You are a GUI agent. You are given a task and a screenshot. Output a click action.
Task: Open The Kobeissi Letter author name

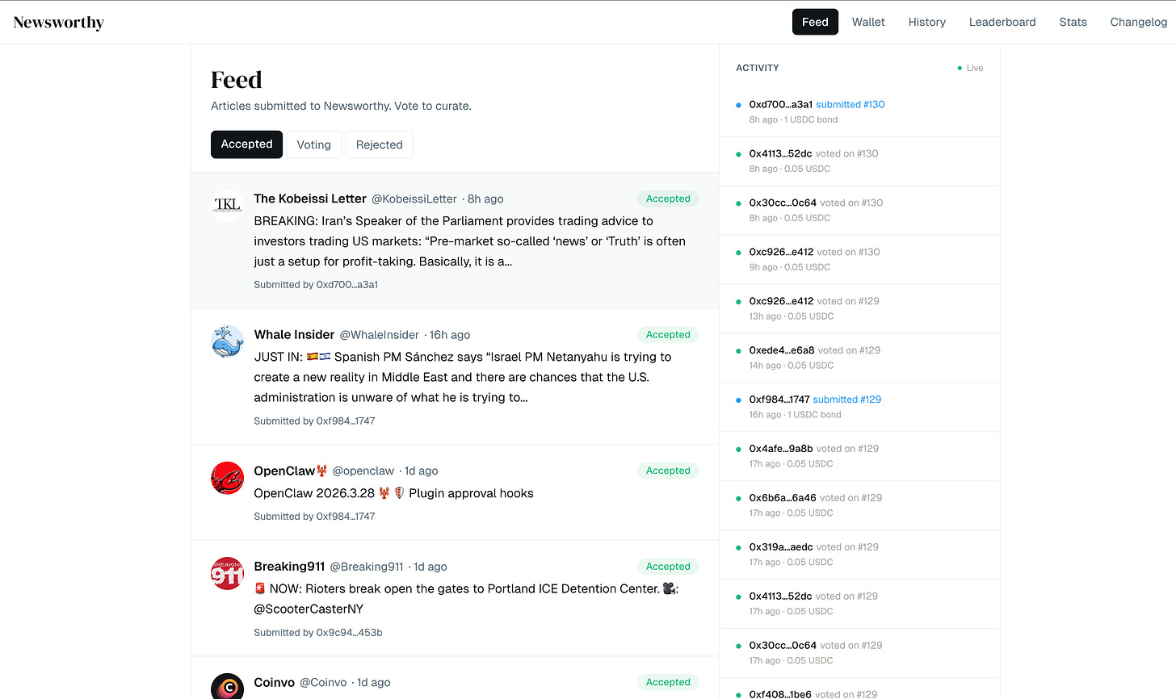(x=310, y=199)
